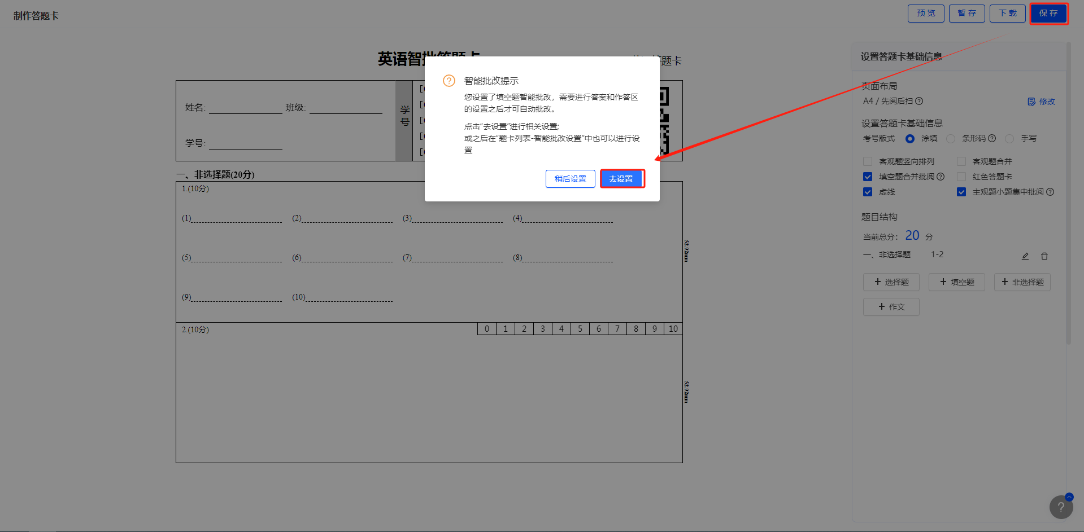Click the 稍后设置 button in the dialog

click(x=570, y=179)
